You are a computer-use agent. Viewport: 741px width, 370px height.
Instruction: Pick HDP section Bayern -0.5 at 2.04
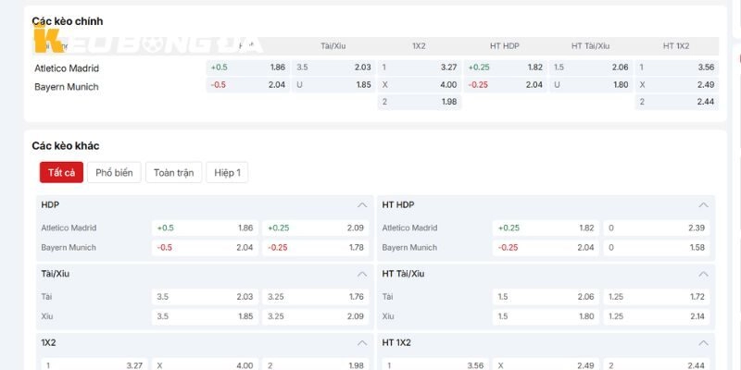click(x=205, y=248)
